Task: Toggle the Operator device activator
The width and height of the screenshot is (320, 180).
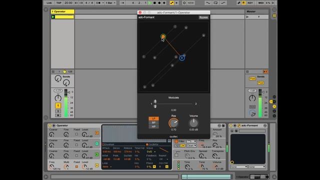Action: (50, 125)
